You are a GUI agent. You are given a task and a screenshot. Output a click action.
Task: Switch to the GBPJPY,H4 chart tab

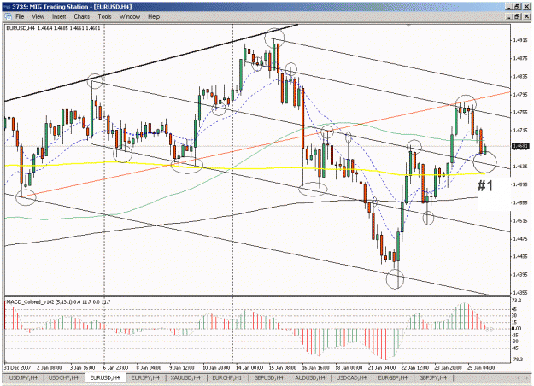click(x=433, y=377)
